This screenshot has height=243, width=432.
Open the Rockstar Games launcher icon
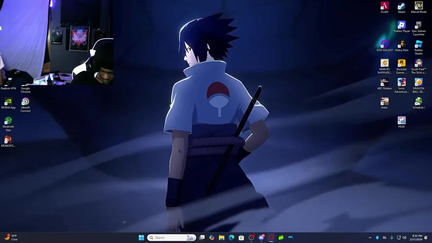(401, 67)
